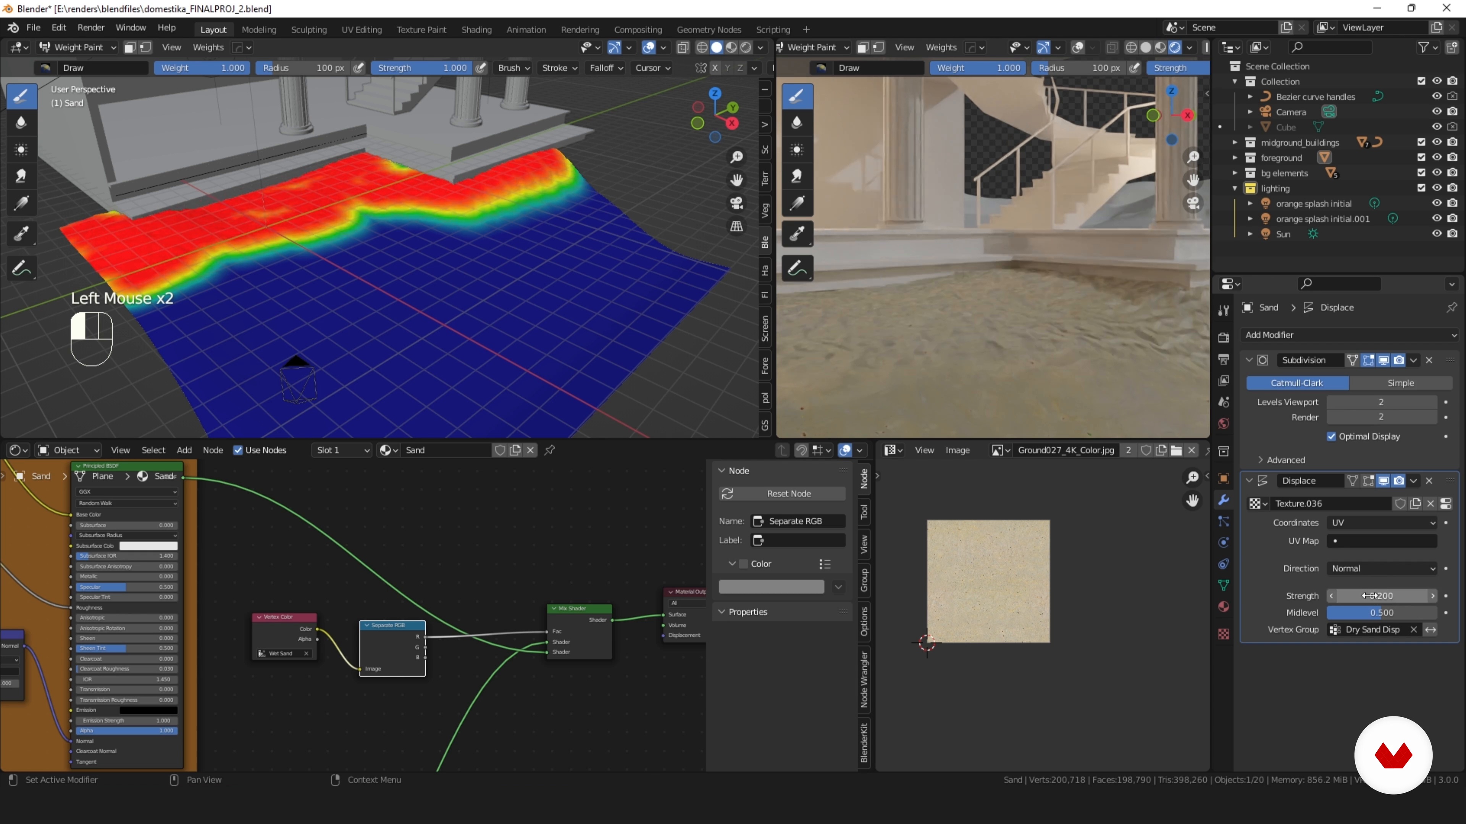Image resolution: width=1466 pixels, height=824 pixels.
Task: Open the Render properties tab icon
Action: [1224, 337]
